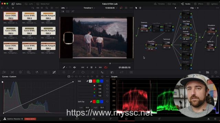Open the Camera Raw palette
This screenshot has height=123, width=220.
(4, 72)
